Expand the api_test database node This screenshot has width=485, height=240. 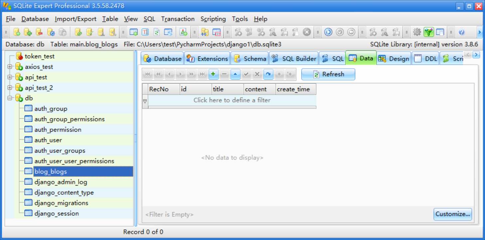tap(10, 77)
